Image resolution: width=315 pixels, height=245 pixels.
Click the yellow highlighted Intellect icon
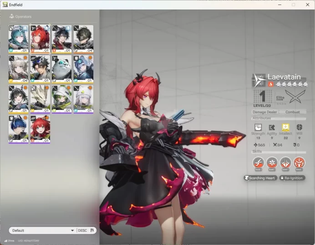click(x=285, y=127)
